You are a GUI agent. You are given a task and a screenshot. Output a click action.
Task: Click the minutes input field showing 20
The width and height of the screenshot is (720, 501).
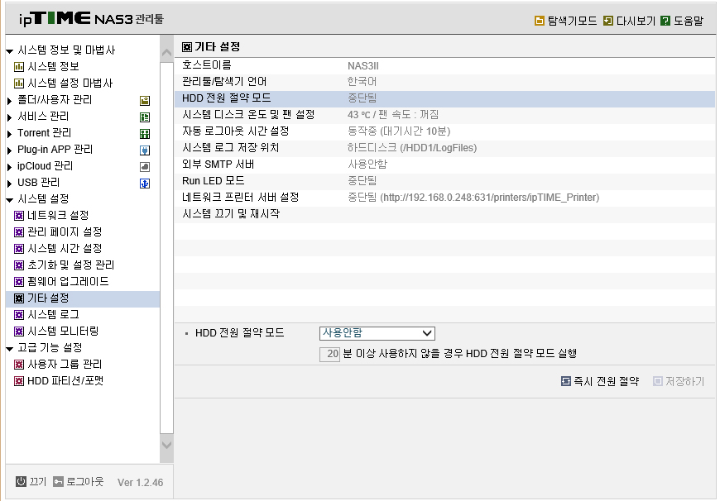(329, 354)
